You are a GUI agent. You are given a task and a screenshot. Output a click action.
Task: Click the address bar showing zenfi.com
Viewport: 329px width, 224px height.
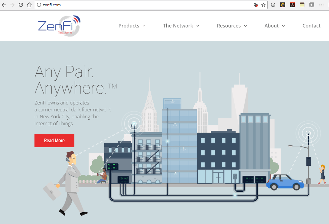pyautogui.click(x=145, y=5)
